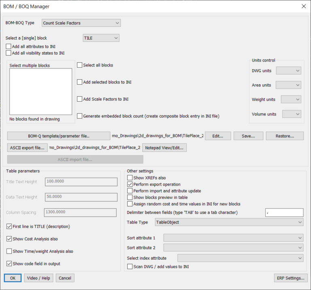This screenshot has height=290, width=311.
Task: Click inside the Select multiple blocks list
Action: coord(40,92)
